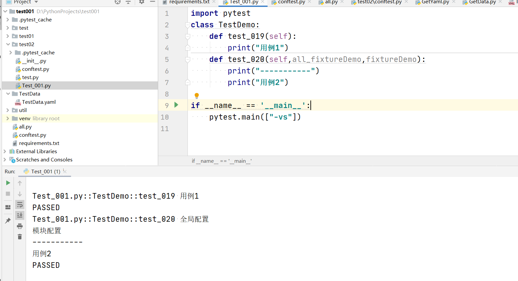
Task: Fold the test_020 method at line 5
Action: pos(187,59)
